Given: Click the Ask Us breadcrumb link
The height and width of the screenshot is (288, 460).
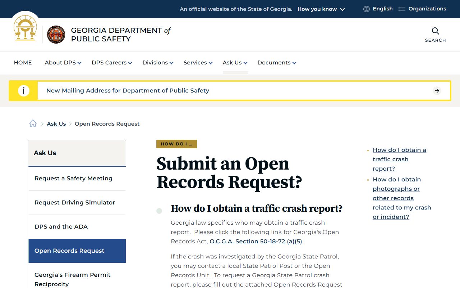Looking at the screenshot, I should tap(56, 123).
